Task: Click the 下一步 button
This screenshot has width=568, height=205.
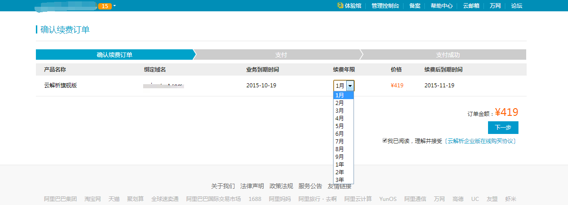Action: 503,128
